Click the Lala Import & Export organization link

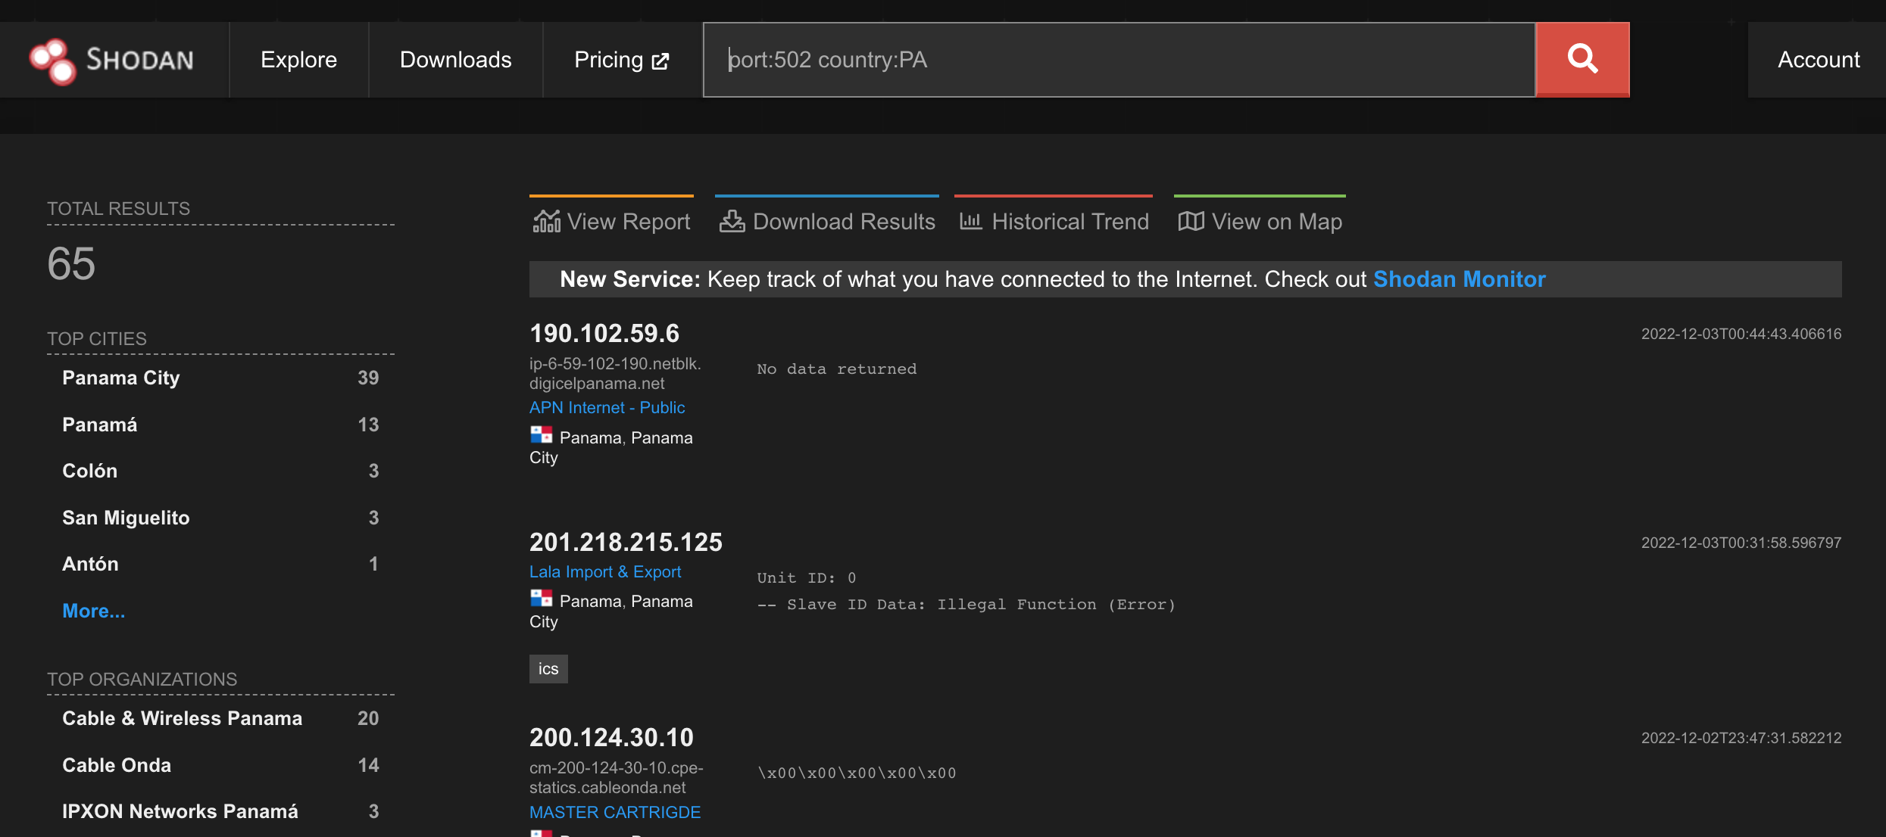[605, 572]
